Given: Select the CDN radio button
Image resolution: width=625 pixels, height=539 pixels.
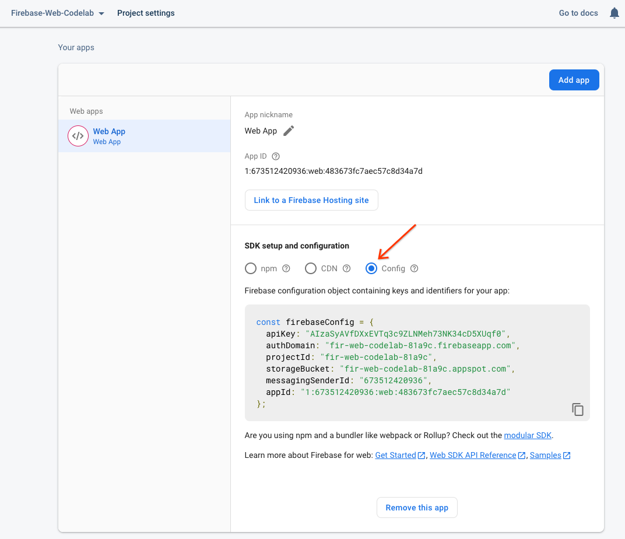Looking at the screenshot, I should click(x=311, y=268).
